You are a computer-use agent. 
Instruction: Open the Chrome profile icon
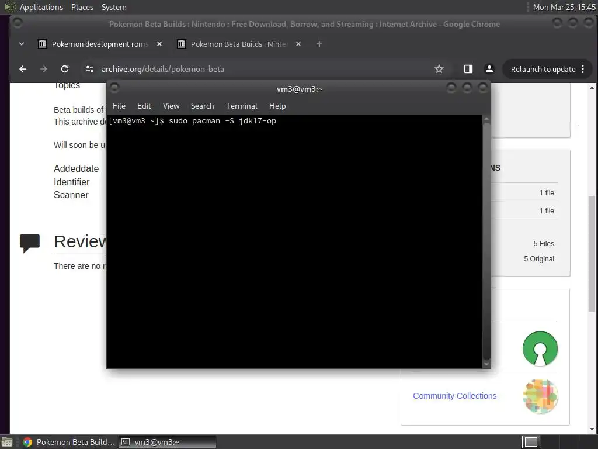tap(489, 69)
